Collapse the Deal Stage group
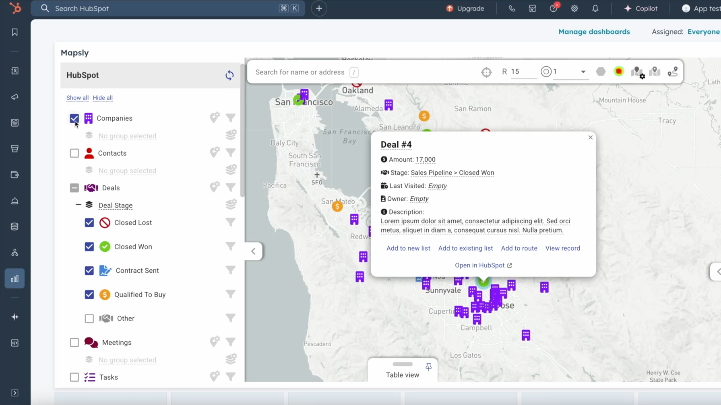 click(79, 205)
